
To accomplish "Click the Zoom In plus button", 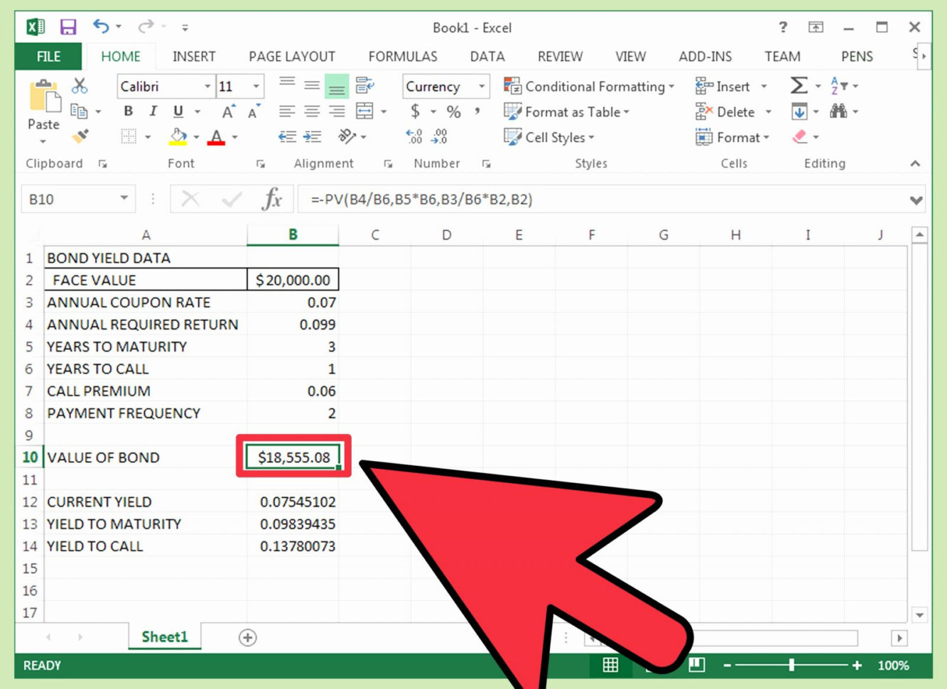I will click(857, 665).
